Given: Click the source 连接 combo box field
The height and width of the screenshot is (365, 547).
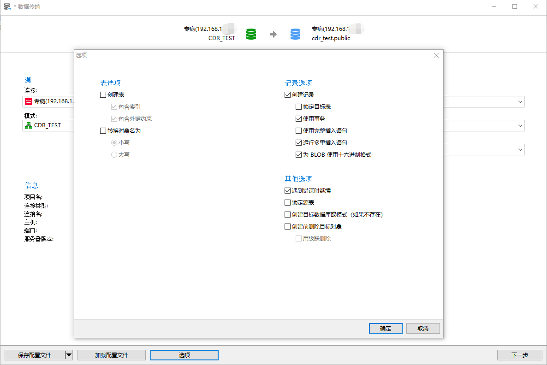Looking at the screenshot, I should tap(48, 101).
